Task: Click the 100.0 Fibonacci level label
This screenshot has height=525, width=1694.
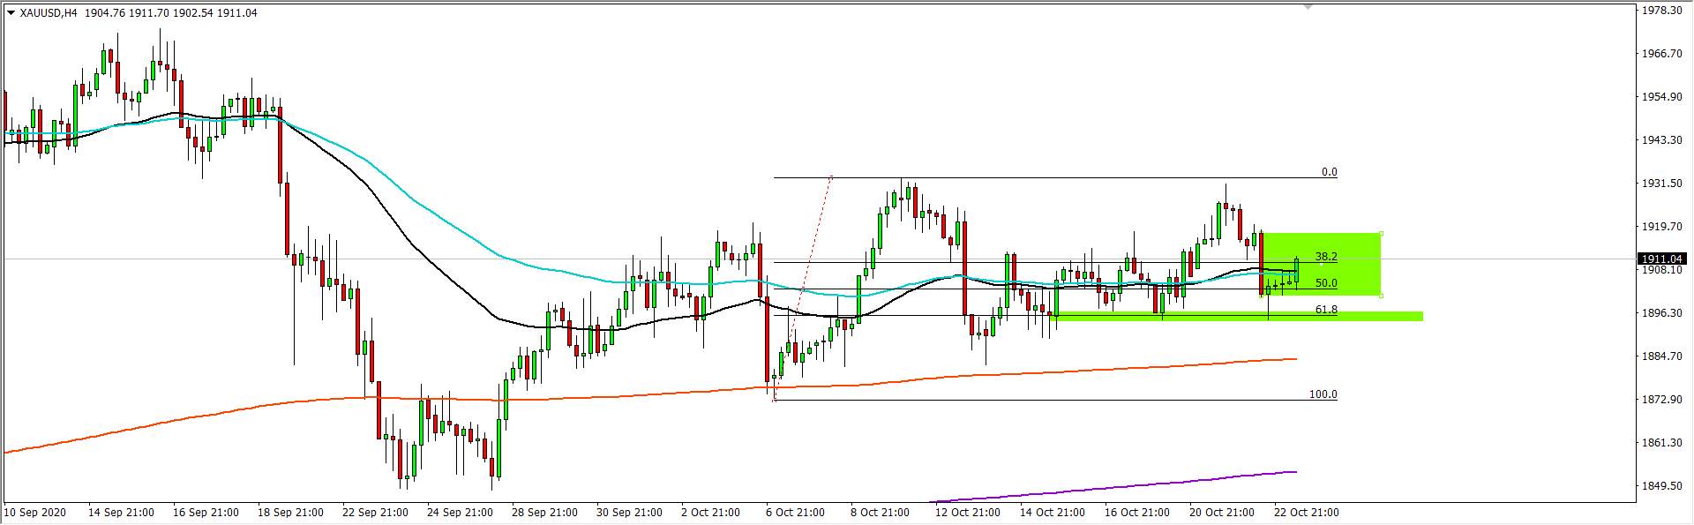Action: coord(1323,394)
